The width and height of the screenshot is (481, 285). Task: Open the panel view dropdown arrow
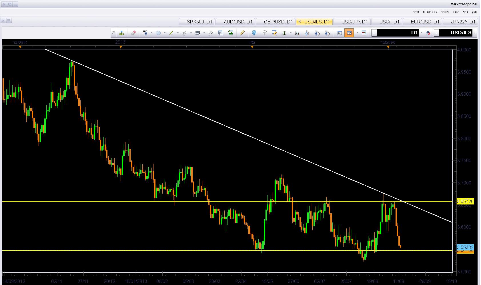coord(357,33)
